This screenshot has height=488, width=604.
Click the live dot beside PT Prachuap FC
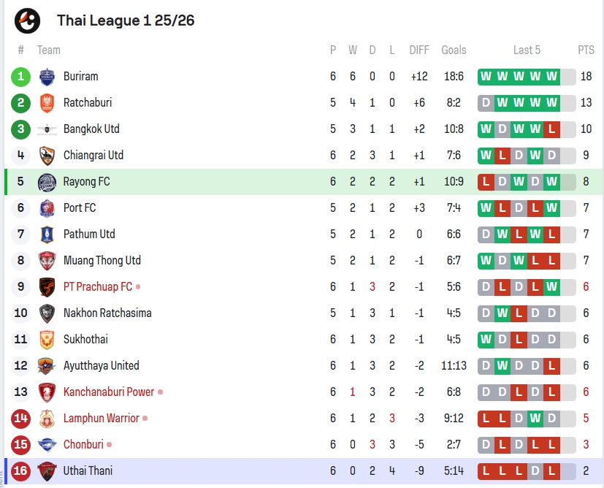tap(138, 287)
